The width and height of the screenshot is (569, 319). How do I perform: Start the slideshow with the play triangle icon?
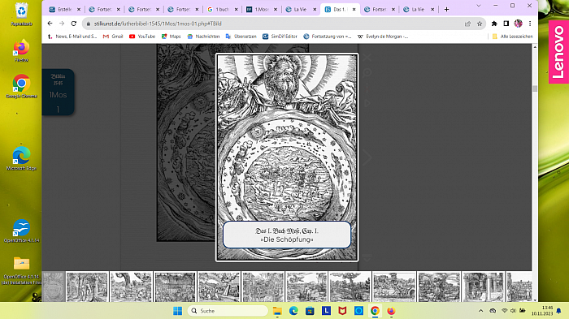(367, 103)
